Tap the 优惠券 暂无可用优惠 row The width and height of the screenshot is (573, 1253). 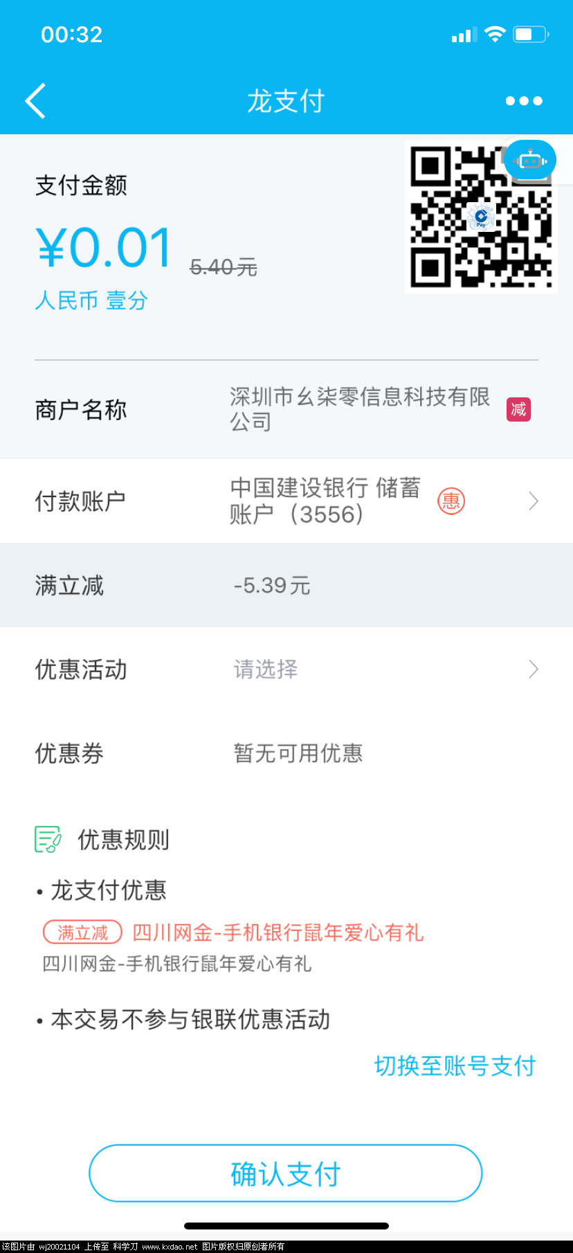pyautogui.click(x=286, y=753)
